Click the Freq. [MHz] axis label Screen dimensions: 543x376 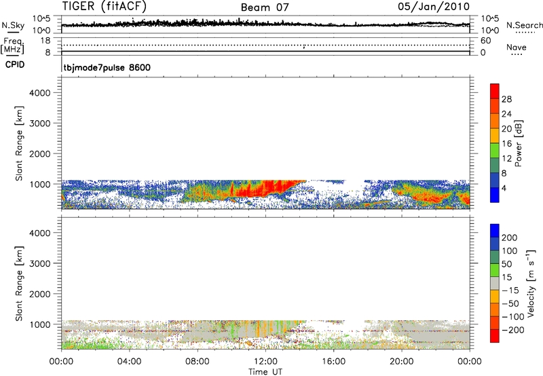13,45
